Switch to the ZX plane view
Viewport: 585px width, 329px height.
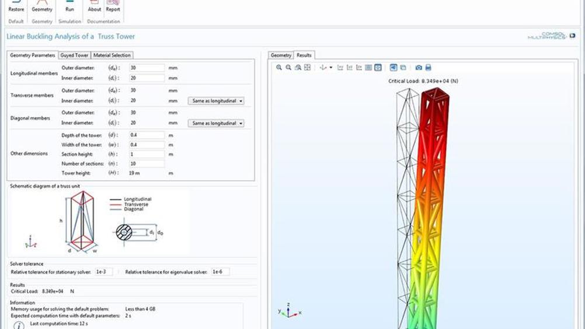[359, 68]
